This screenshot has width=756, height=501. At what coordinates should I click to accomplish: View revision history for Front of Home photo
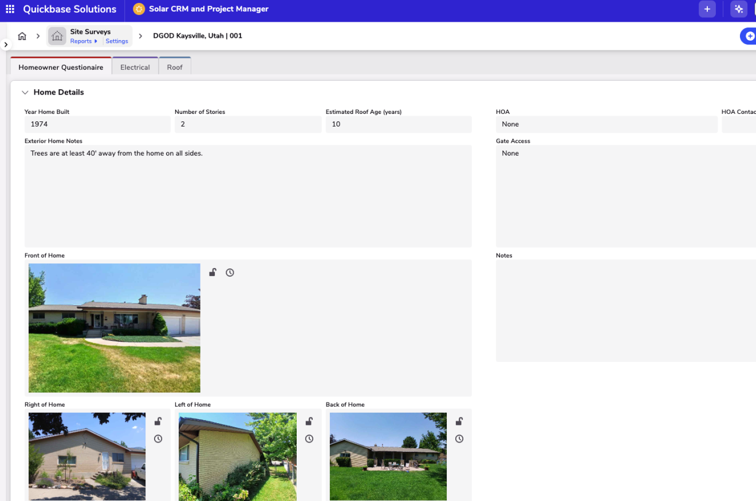[x=230, y=273]
